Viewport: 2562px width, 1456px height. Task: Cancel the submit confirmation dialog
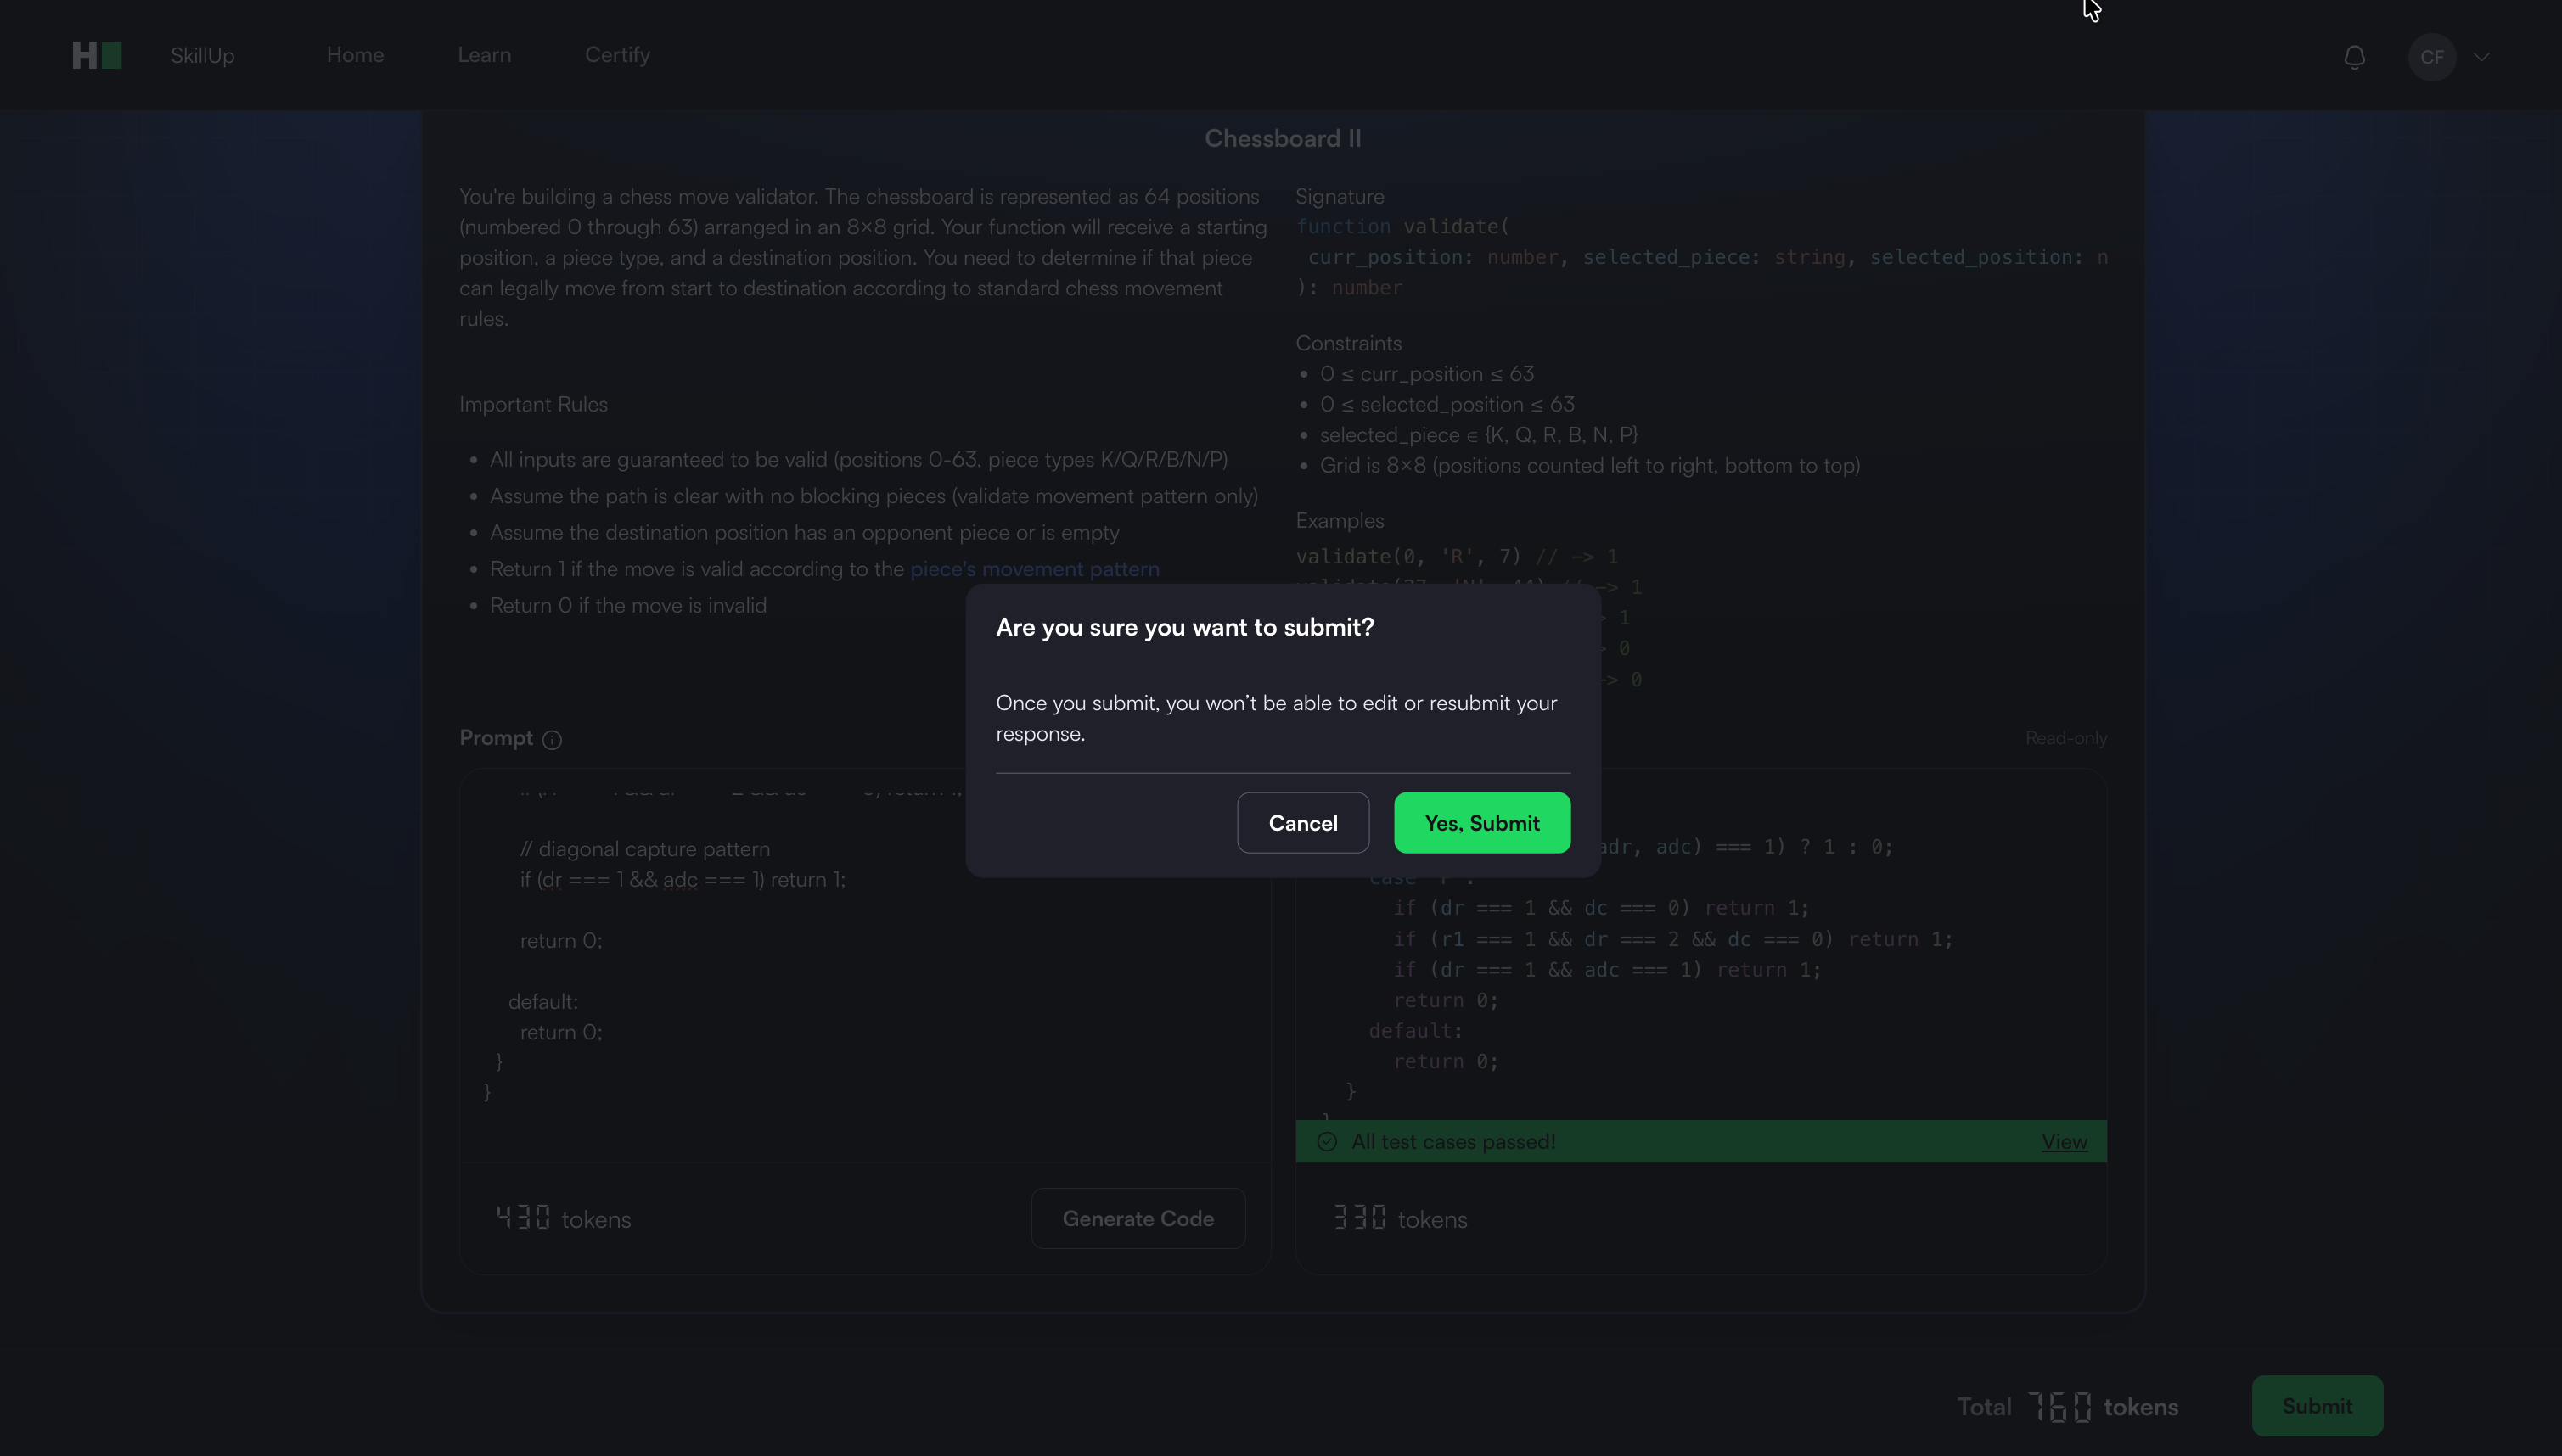1302,823
